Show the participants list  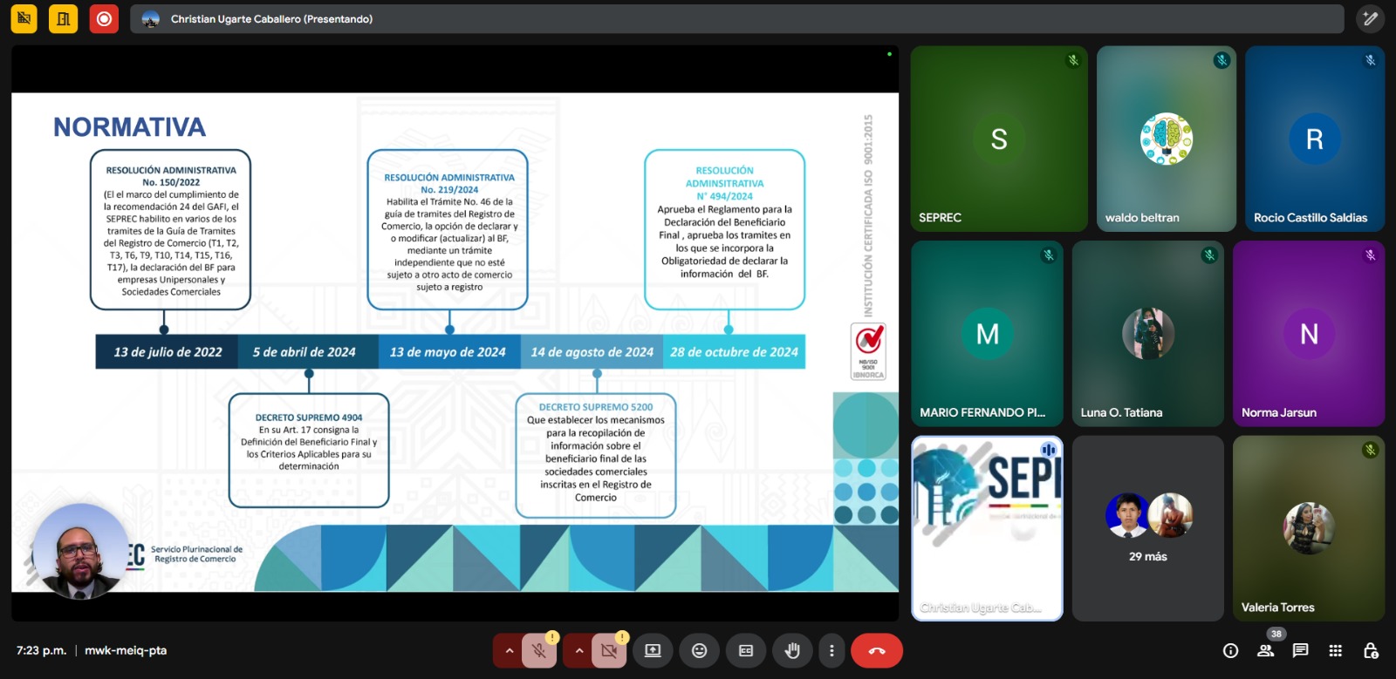point(1265,651)
